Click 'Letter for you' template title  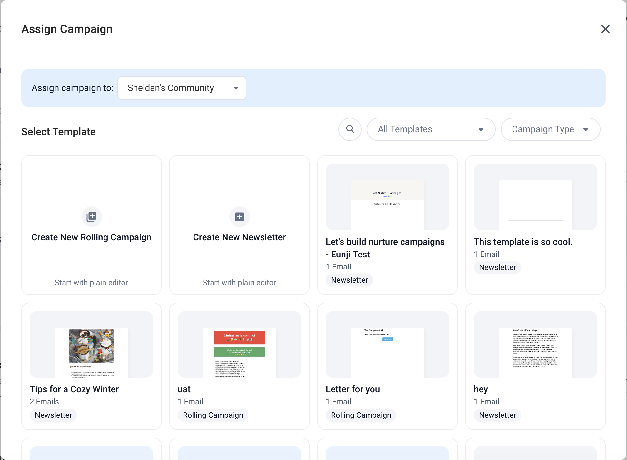[x=353, y=389]
